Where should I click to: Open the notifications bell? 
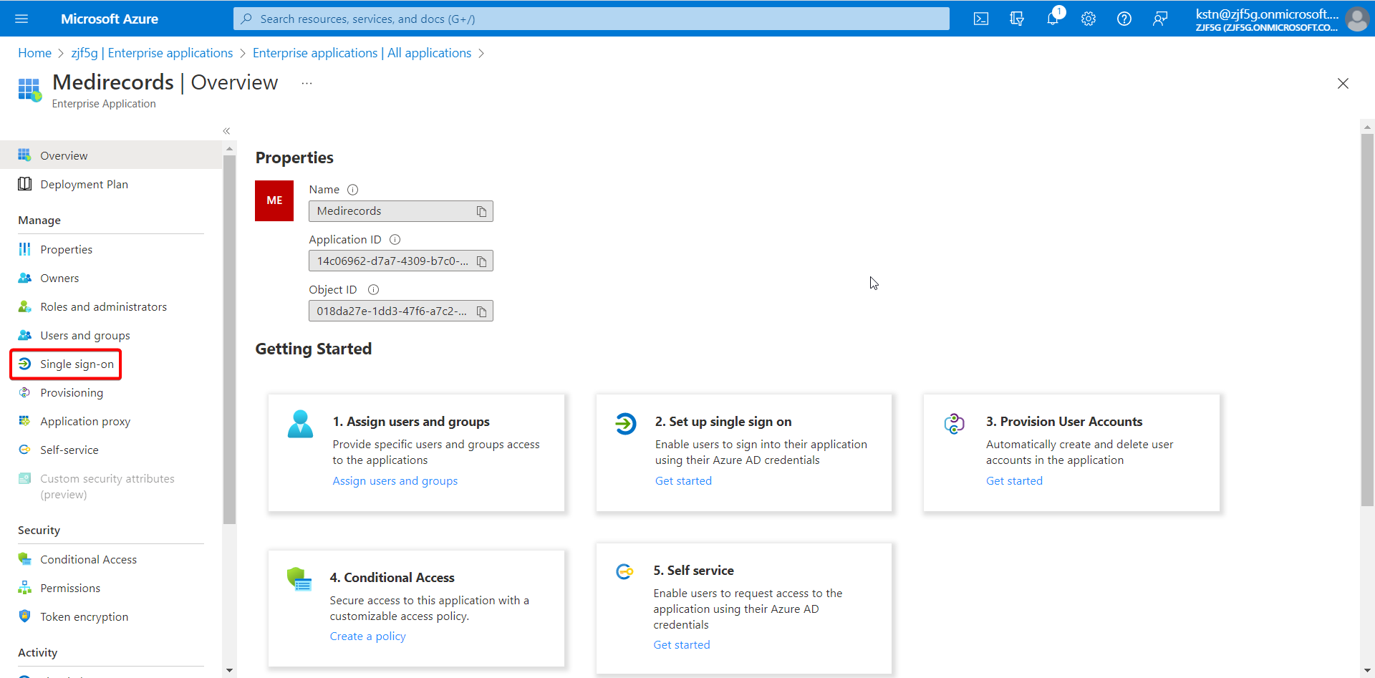tap(1053, 19)
